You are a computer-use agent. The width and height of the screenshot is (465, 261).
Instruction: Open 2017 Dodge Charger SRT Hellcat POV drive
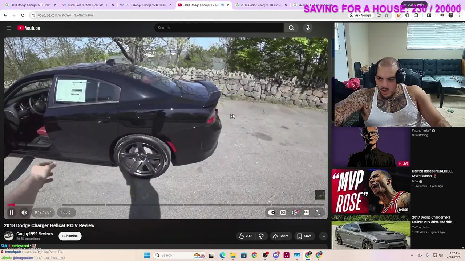pyautogui.click(x=434, y=220)
